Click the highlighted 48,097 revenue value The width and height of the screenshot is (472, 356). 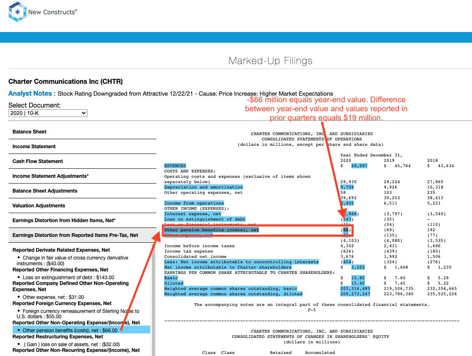point(359,165)
